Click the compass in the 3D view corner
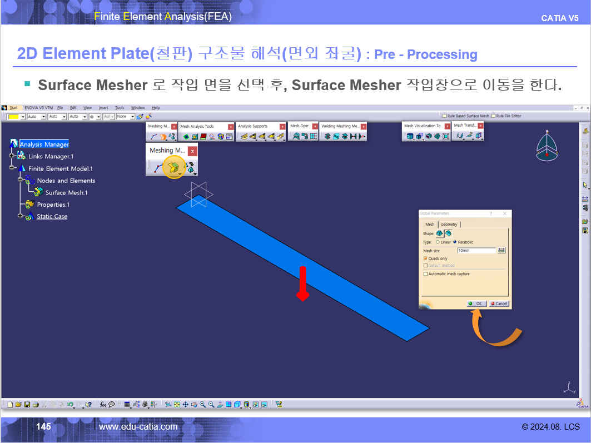This screenshot has width=591, height=443. click(x=547, y=146)
